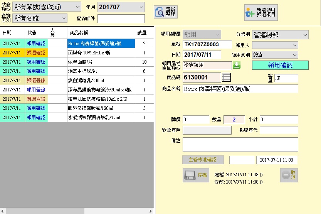321x214 pixels.
Task: Click the 重新整理 refresh search icon button
Action: [x=166, y=12]
